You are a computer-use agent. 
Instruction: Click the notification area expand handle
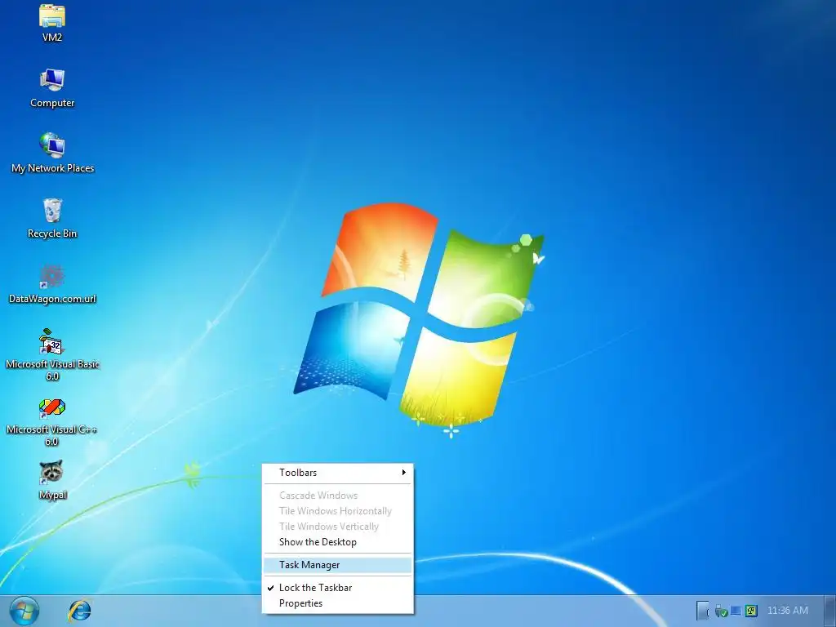coord(703,611)
